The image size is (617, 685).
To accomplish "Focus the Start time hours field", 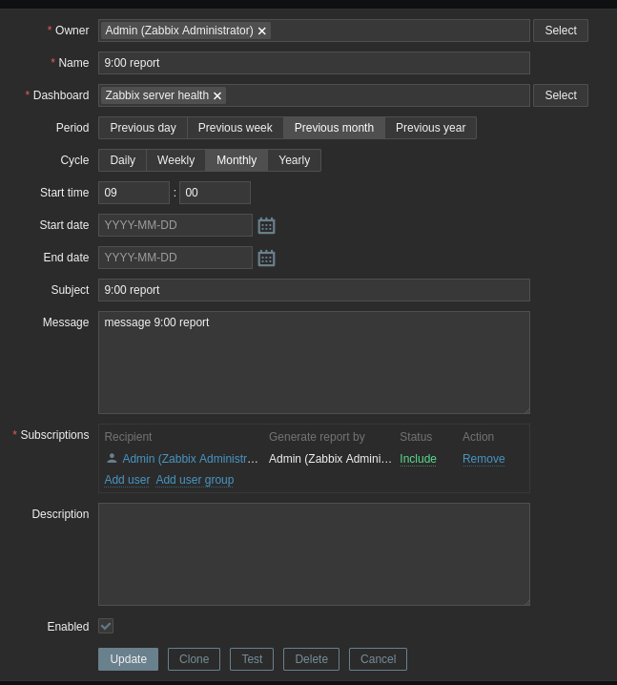I will pos(134,193).
